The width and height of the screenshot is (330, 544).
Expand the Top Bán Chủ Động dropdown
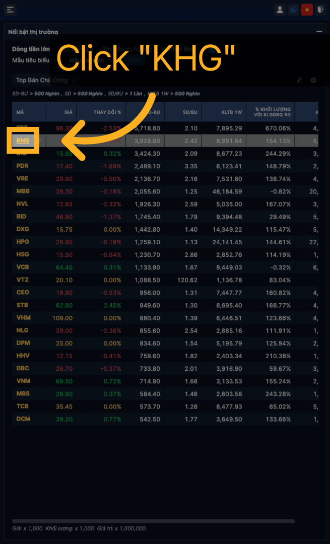pos(46,80)
